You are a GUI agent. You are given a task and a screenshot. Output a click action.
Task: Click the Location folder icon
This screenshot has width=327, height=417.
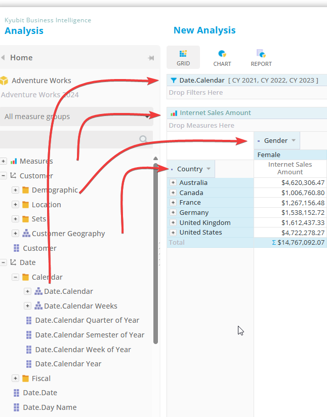(x=25, y=205)
